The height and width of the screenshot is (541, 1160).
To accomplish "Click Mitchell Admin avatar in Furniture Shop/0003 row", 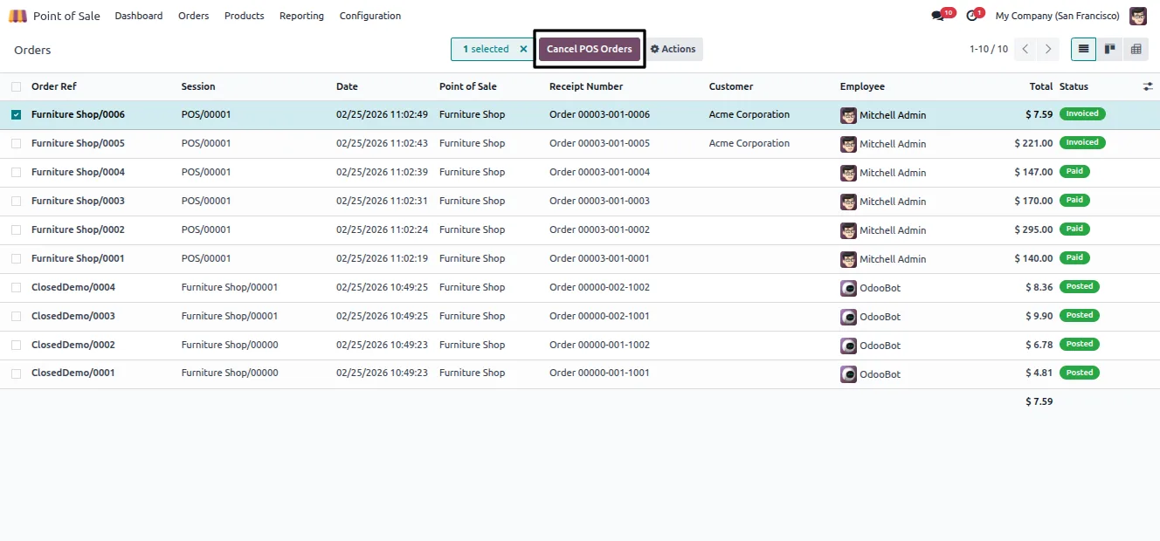I will tap(848, 202).
